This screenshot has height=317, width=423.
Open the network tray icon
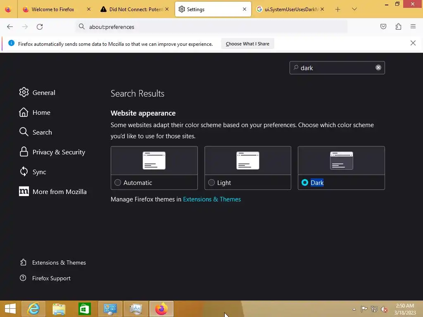(x=374, y=309)
